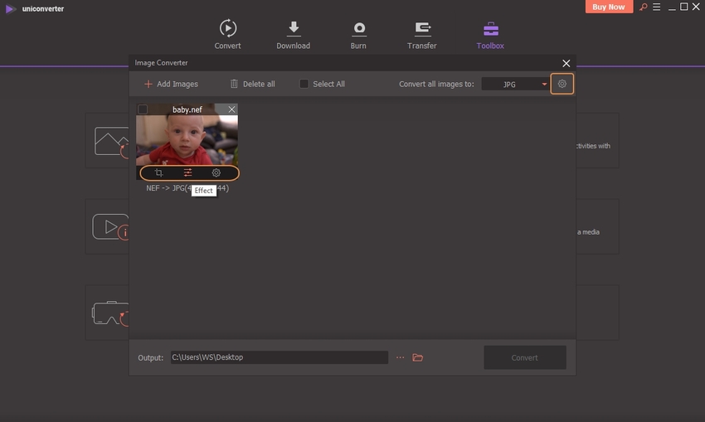
Task: Select the Transfer tab
Action: click(422, 35)
